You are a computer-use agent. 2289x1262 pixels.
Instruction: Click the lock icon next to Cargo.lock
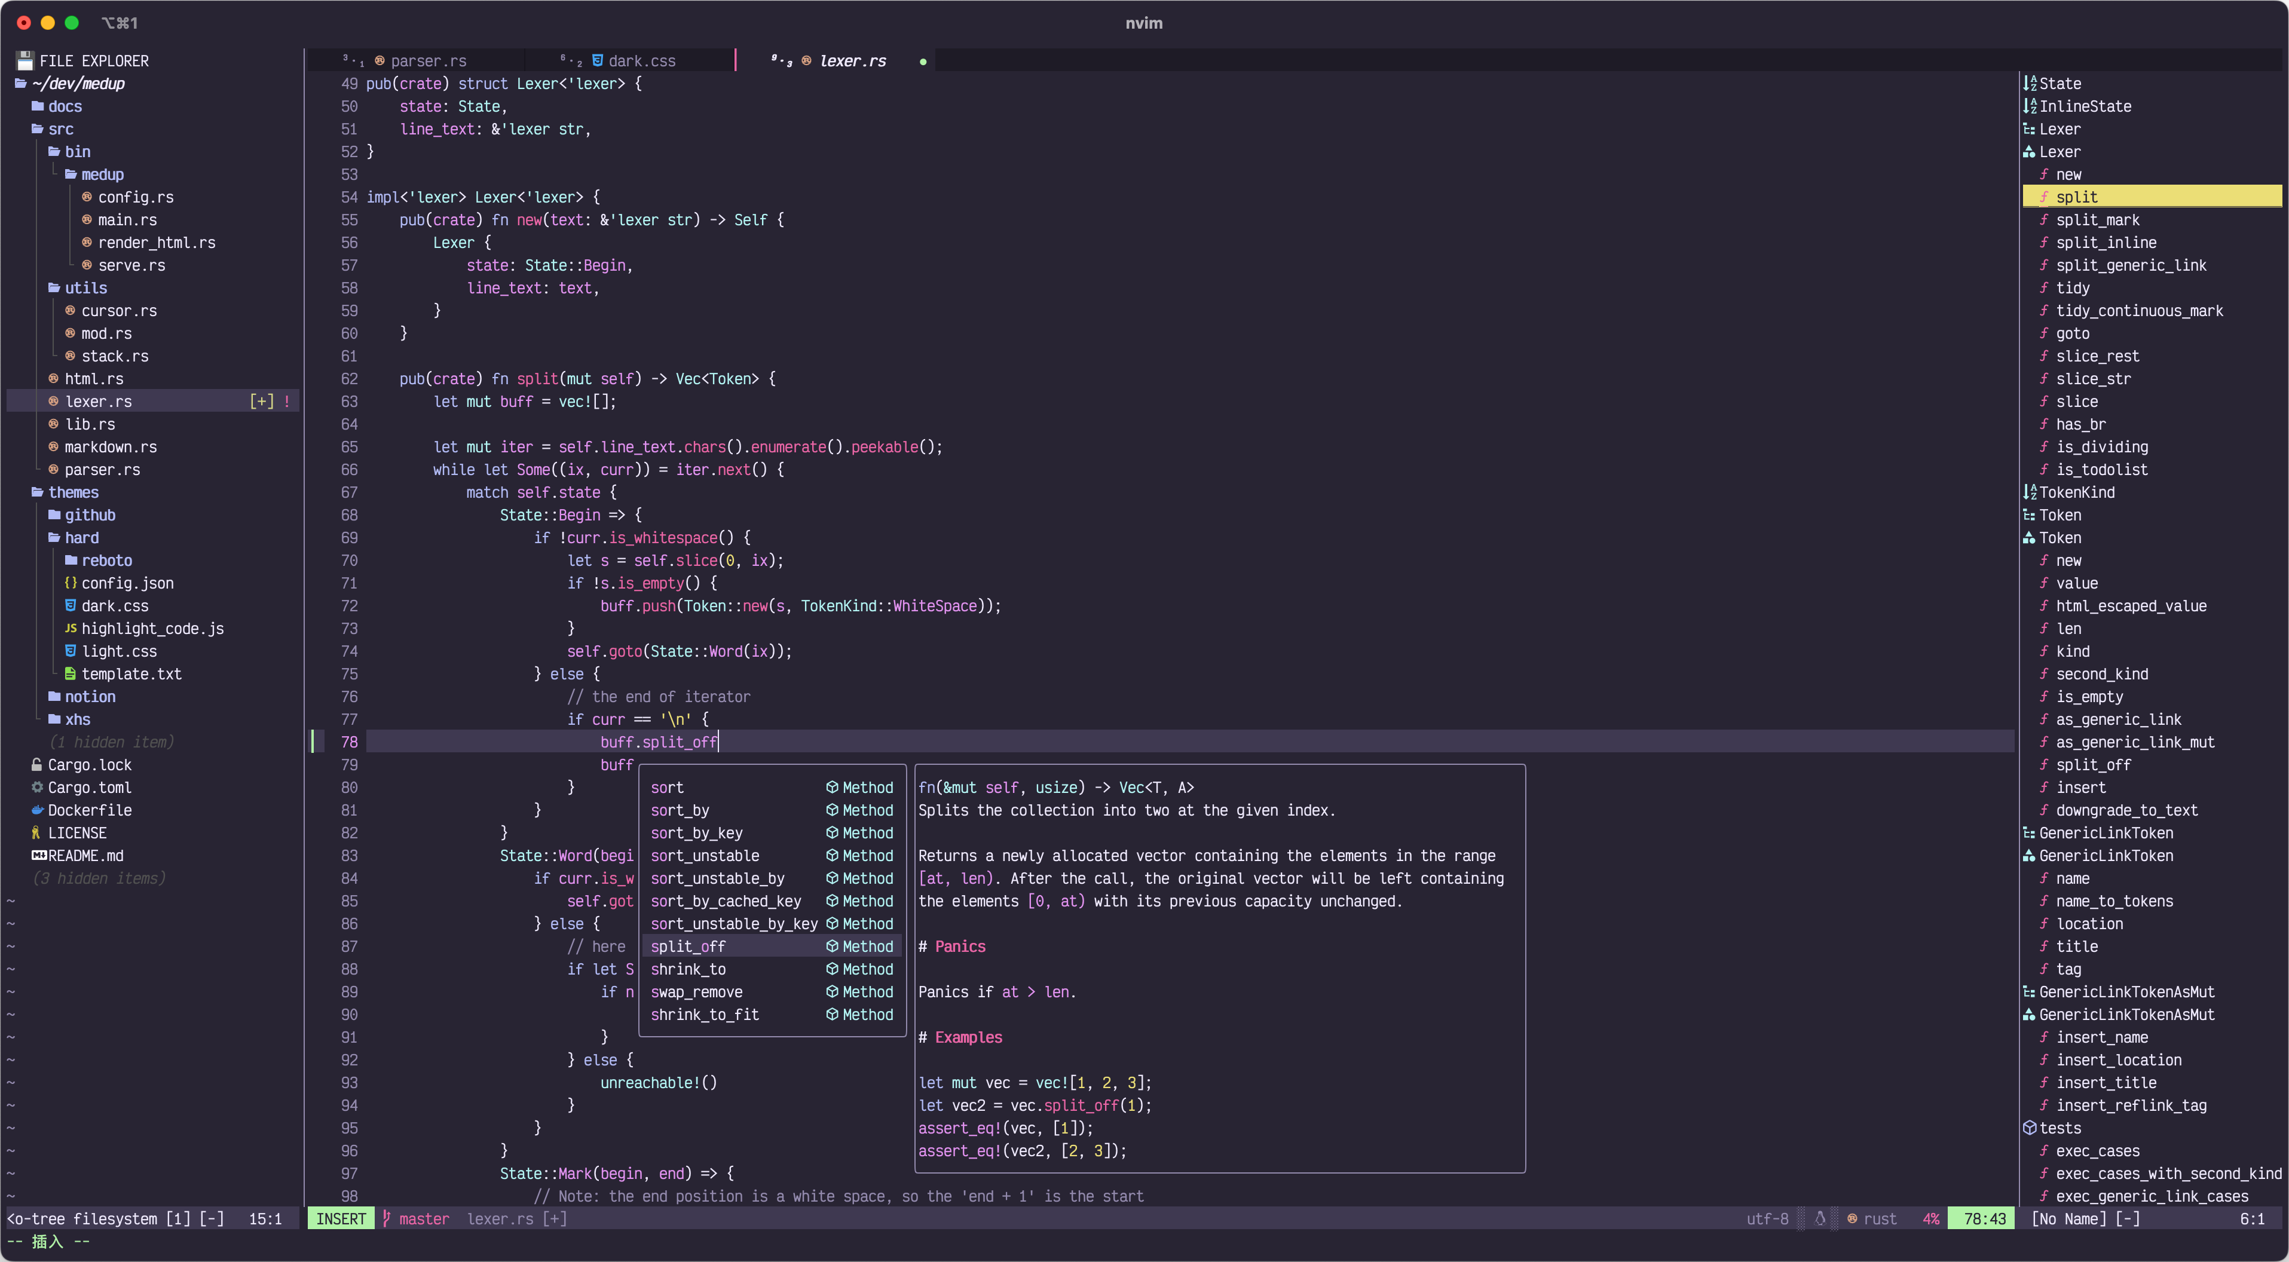[36, 764]
